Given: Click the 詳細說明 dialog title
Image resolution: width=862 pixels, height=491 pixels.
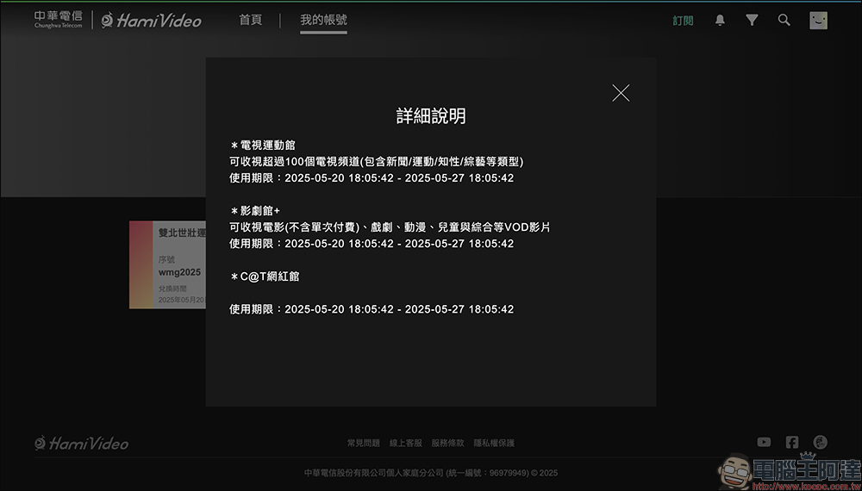Looking at the screenshot, I should coord(431,116).
